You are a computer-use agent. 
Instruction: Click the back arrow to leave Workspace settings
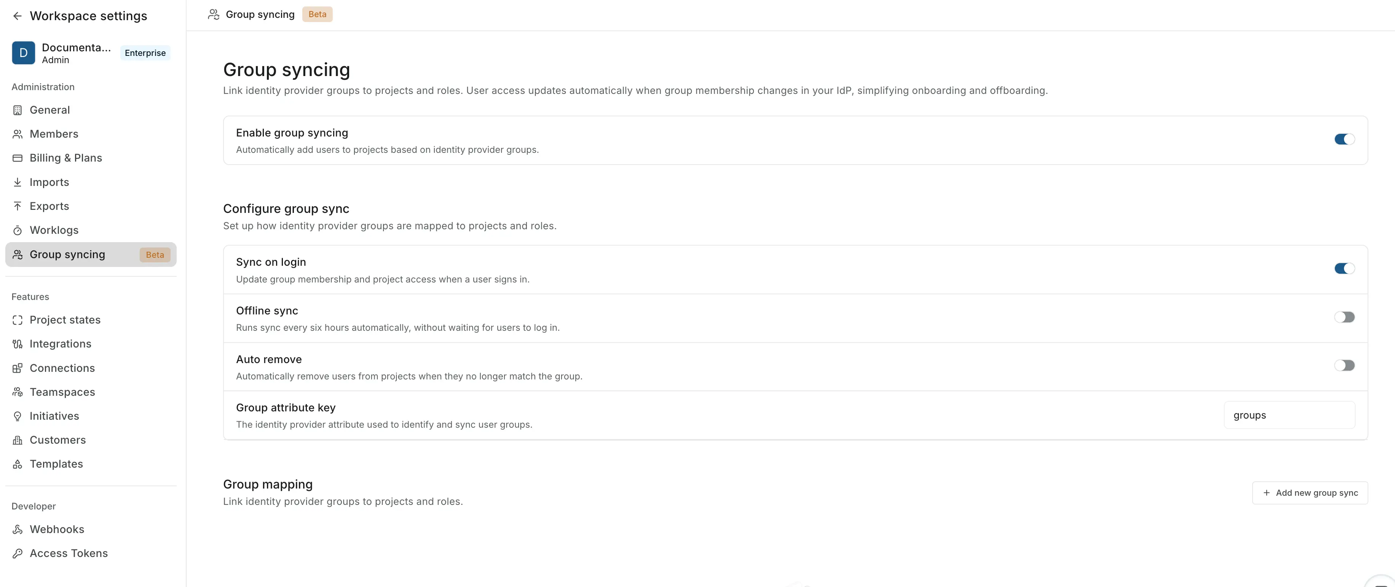tap(18, 16)
